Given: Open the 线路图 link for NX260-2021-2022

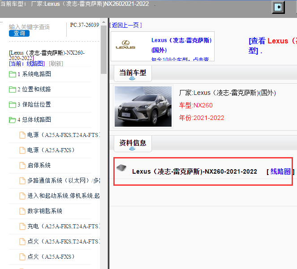Looking at the screenshot, I should [x=280, y=171].
